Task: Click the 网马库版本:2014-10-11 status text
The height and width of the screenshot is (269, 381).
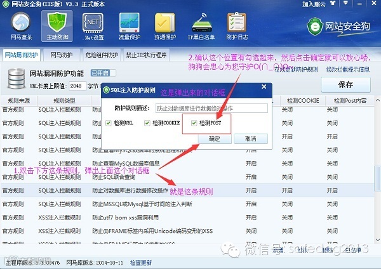Action: point(95,263)
